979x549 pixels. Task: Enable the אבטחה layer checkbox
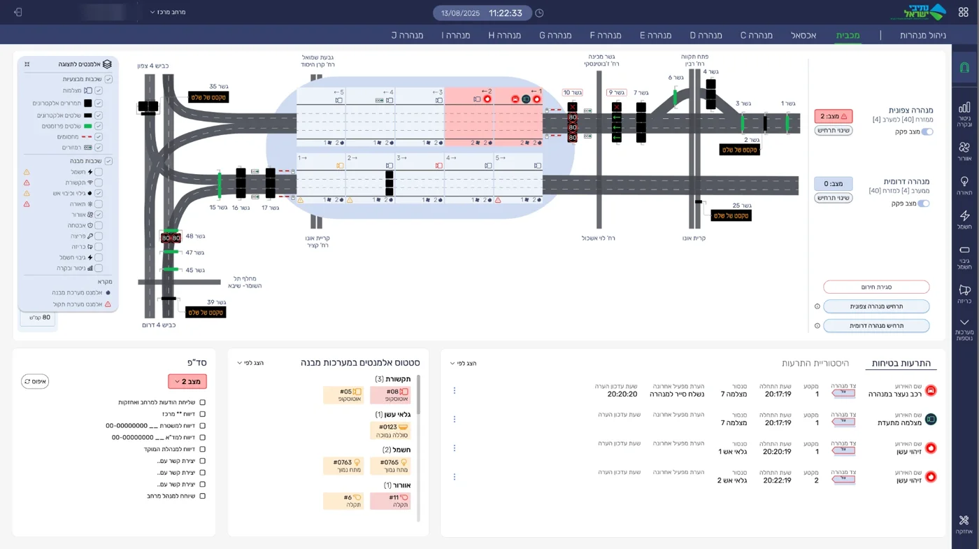[99, 226]
